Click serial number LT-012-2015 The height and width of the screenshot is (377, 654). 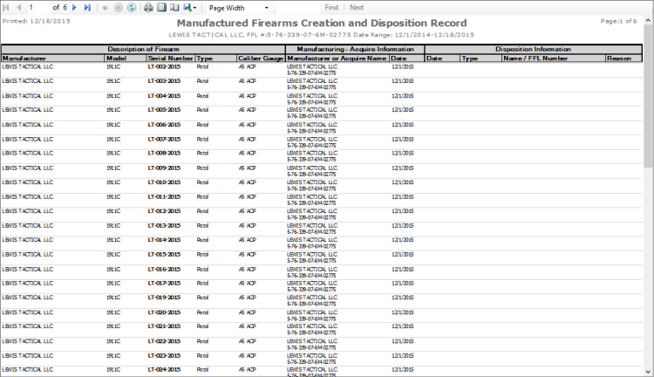(164, 211)
